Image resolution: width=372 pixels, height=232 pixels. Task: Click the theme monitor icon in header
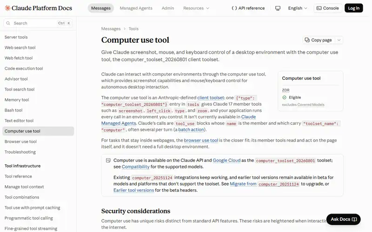pyautogui.click(x=278, y=8)
